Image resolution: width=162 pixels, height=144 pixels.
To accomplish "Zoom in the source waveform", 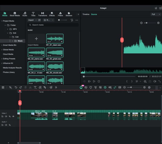I will pos(158,23).
